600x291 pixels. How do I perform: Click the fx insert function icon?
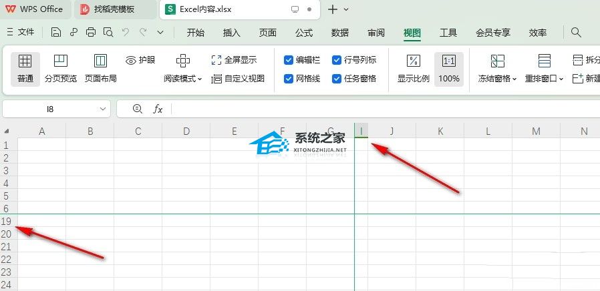(158, 109)
